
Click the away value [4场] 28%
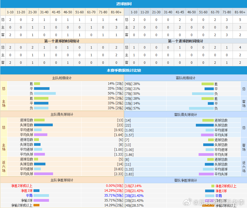point(132,84)
